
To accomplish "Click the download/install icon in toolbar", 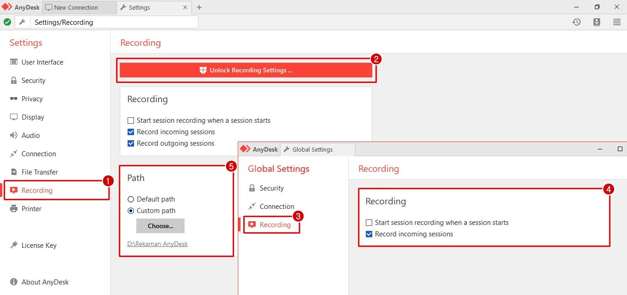I will tap(597, 22).
